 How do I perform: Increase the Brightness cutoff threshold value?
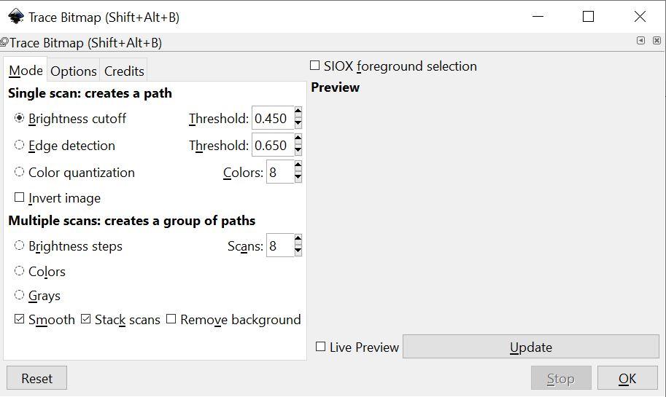(x=298, y=113)
